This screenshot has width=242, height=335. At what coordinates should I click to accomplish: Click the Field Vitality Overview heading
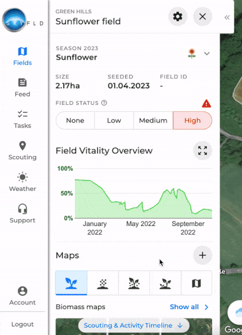(104, 150)
